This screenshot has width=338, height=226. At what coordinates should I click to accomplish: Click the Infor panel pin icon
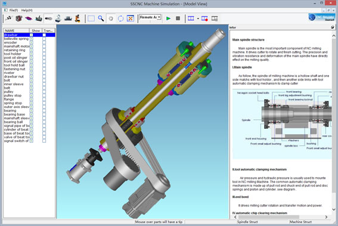pos(333,27)
